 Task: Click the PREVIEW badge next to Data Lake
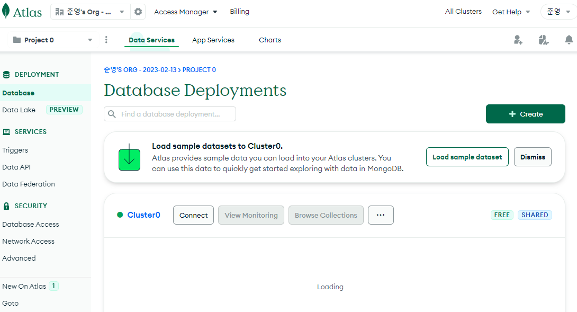64,110
